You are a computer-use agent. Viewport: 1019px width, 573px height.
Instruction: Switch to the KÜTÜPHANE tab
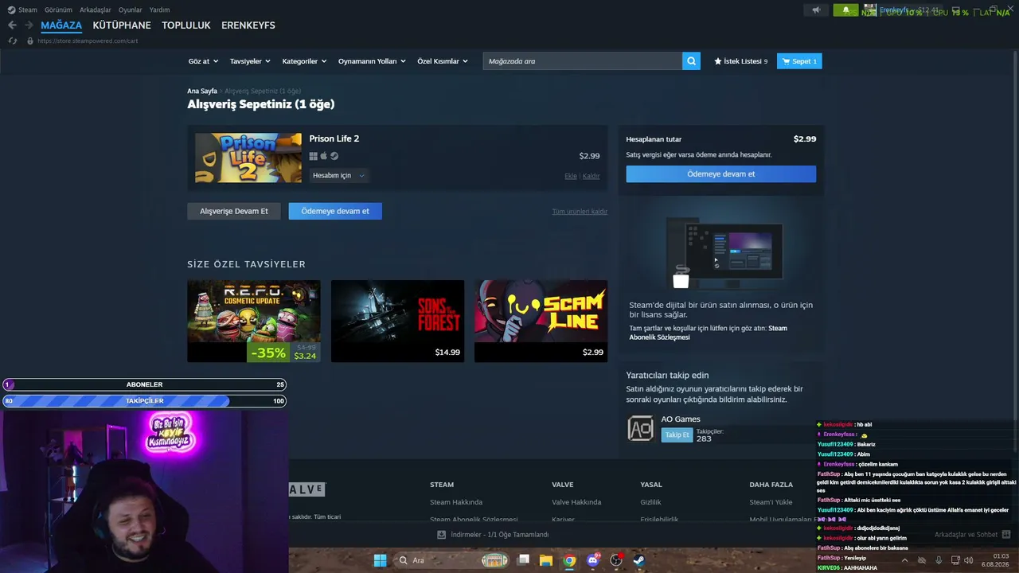[122, 25]
